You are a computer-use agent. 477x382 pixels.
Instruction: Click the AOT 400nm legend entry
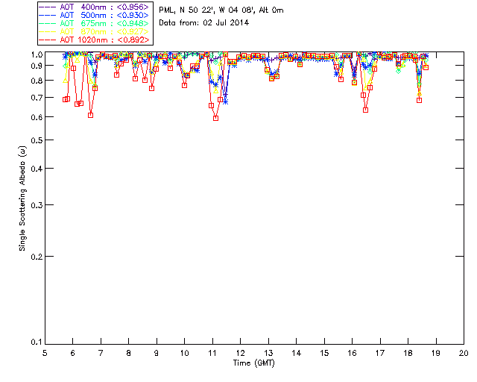94,7
